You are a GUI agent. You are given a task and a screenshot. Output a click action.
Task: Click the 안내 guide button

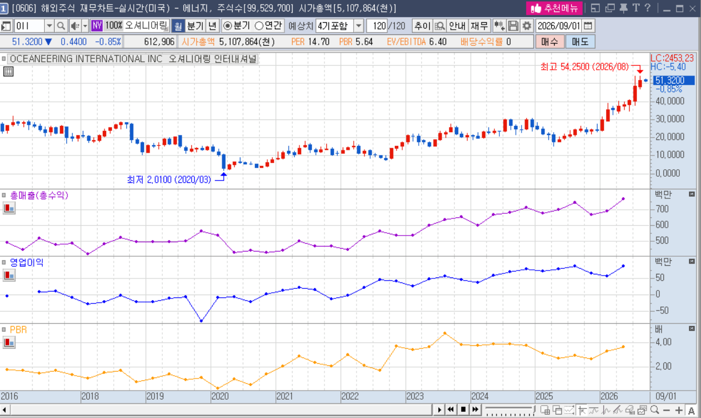456,26
